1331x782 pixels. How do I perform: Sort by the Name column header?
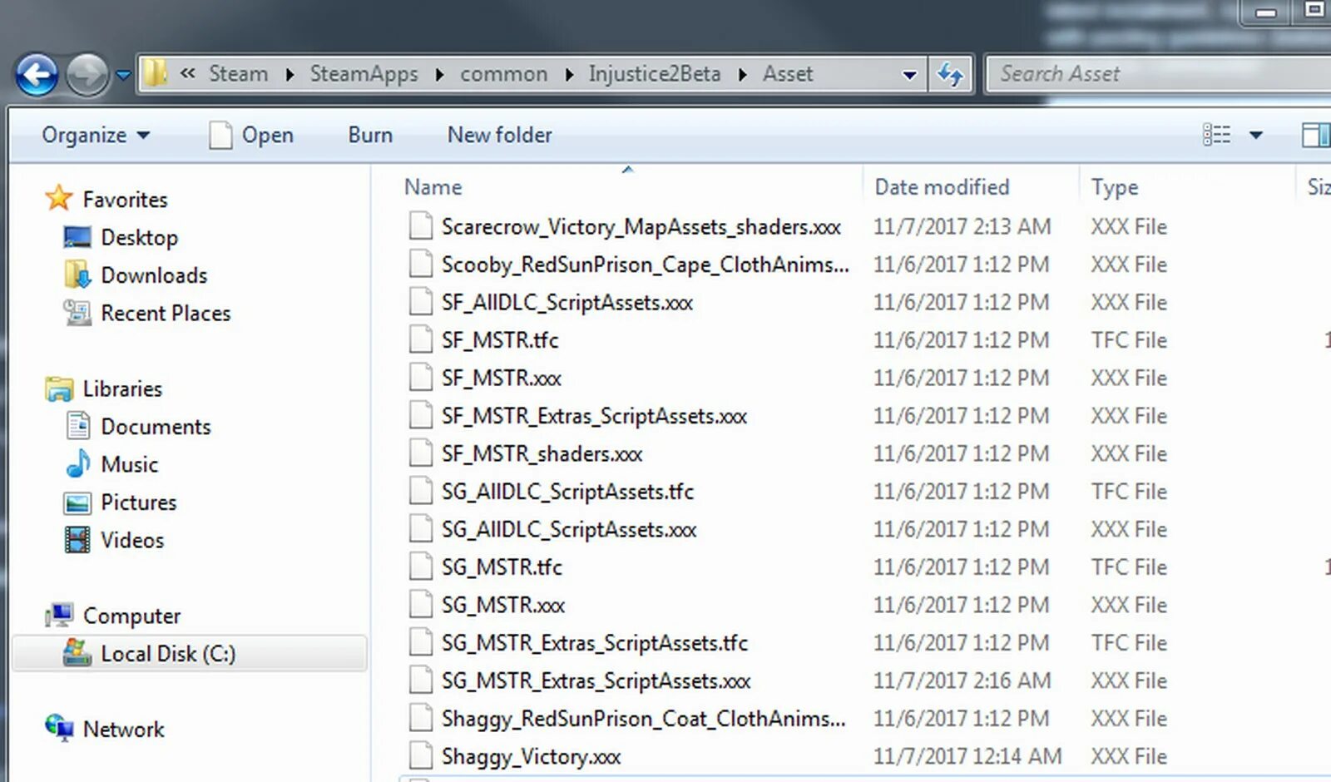[433, 187]
